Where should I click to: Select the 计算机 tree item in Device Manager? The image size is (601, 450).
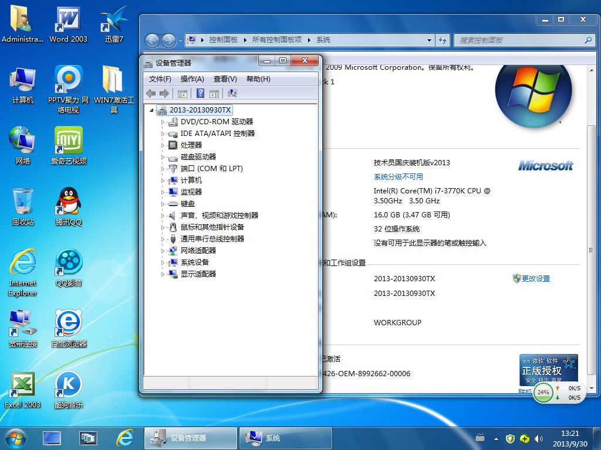coord(191,180)
